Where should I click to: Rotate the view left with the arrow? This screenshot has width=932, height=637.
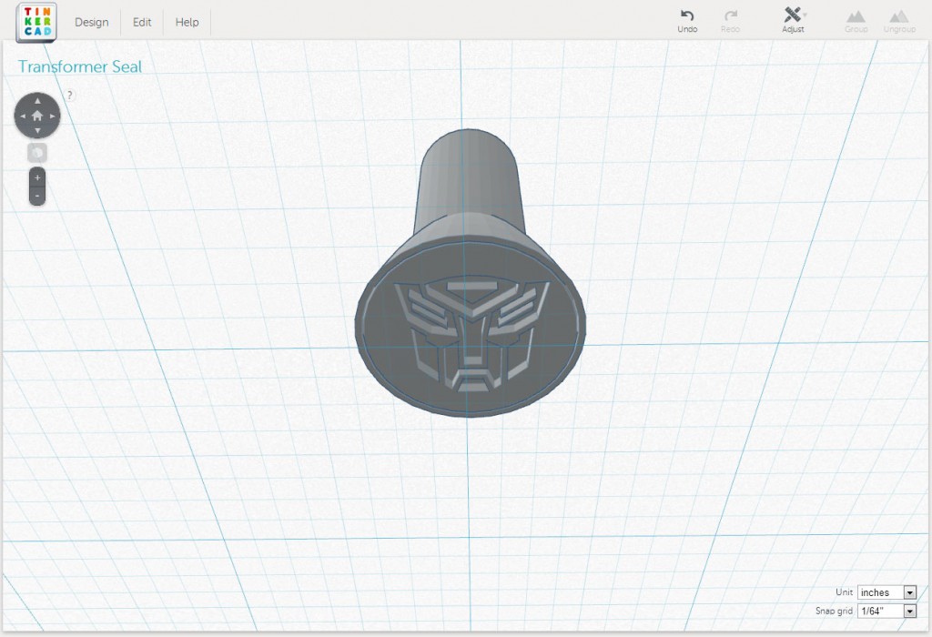[22, 116]
